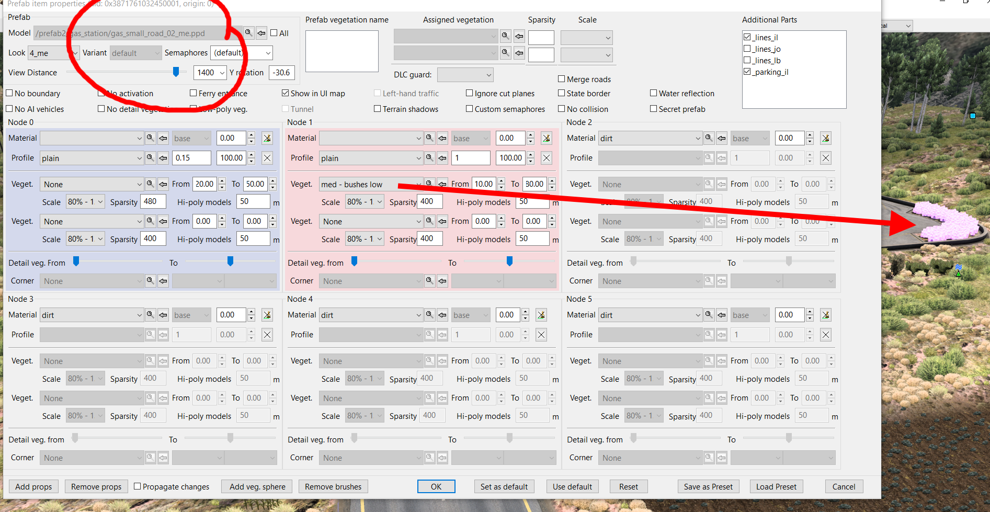This screenshot has height=512, width=990.
Task: Click arrow icon for second assigned vegetation row
Action: pos(519,53)
